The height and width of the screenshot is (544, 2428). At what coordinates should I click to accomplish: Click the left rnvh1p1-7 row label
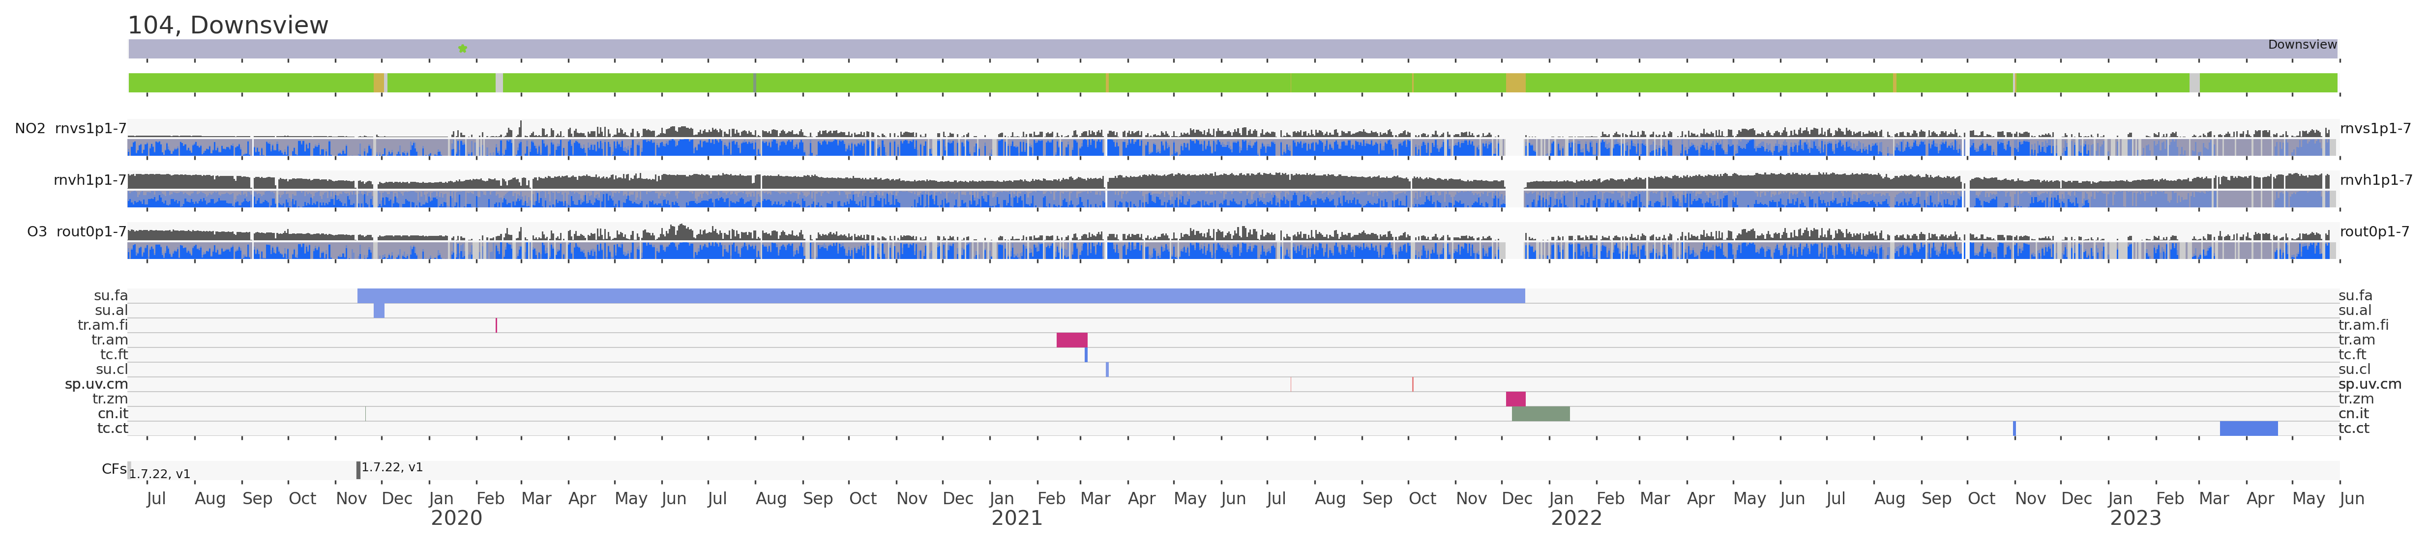click(89, 180)
